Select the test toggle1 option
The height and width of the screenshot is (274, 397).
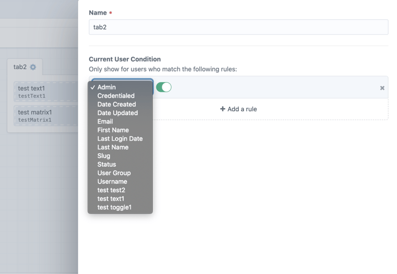pos(114,207)
